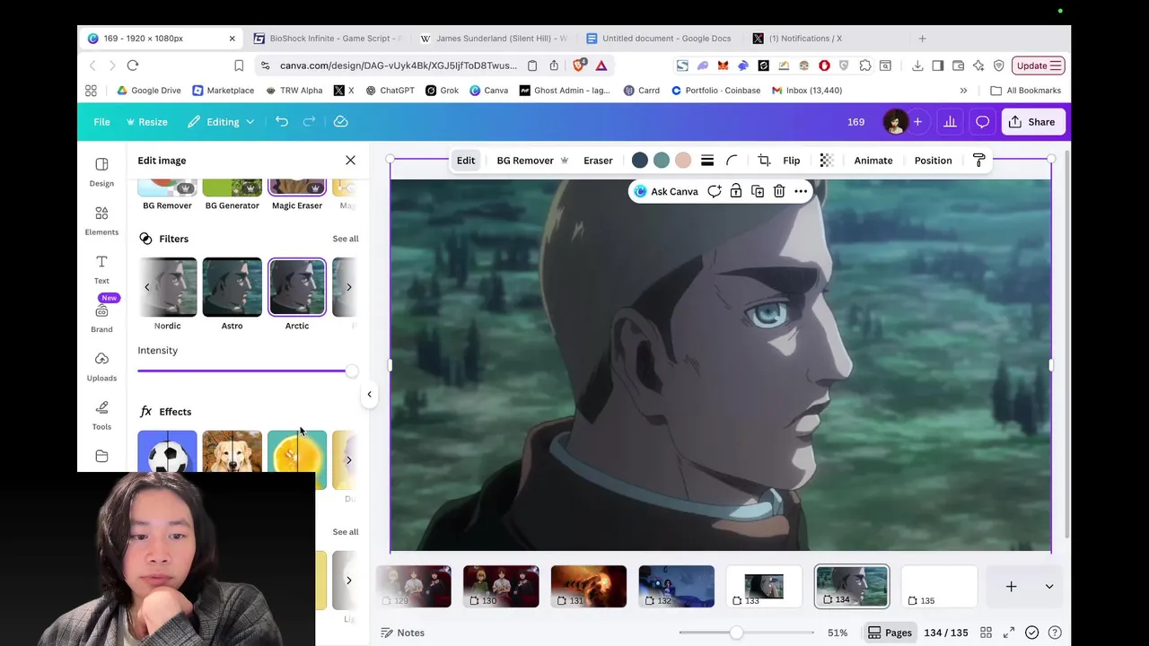Open the Pages view button

890,633
